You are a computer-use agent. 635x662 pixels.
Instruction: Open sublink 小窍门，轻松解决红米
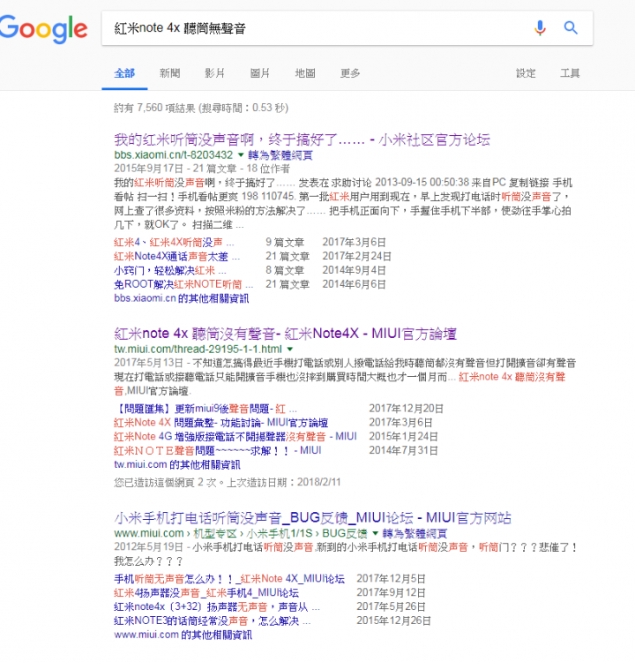(x=170, y=270)
